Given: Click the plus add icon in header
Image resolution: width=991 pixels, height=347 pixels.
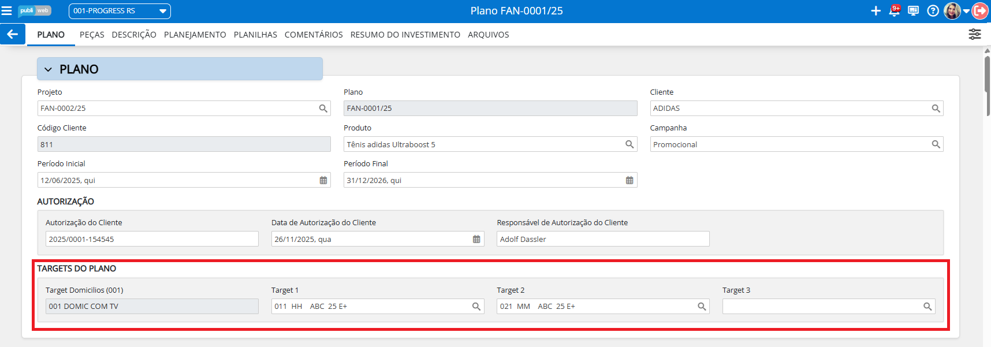Looking at the screenshot, I should coord(875,11).
